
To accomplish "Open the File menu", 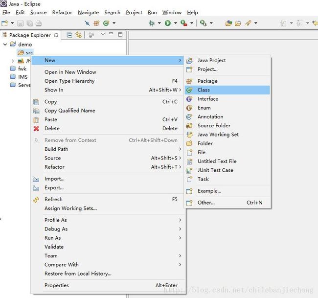I will click(x=6, y=13).
